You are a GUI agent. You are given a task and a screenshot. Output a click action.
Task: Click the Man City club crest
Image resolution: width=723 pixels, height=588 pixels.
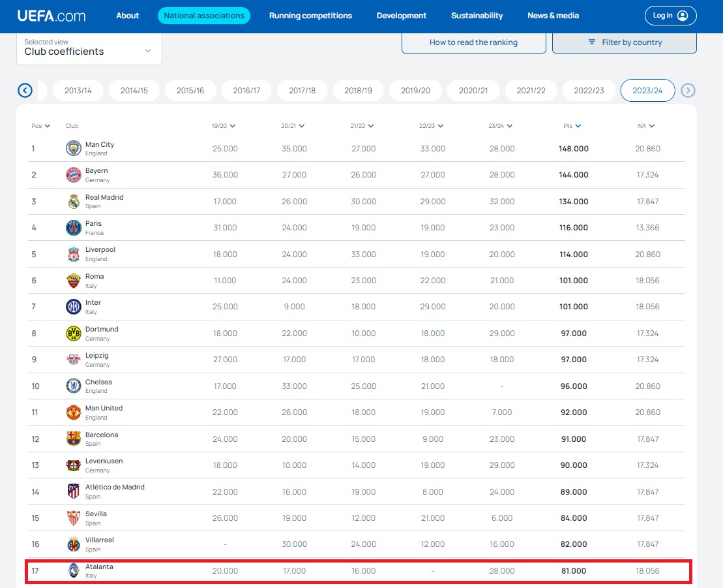click(x=74, y=149)
